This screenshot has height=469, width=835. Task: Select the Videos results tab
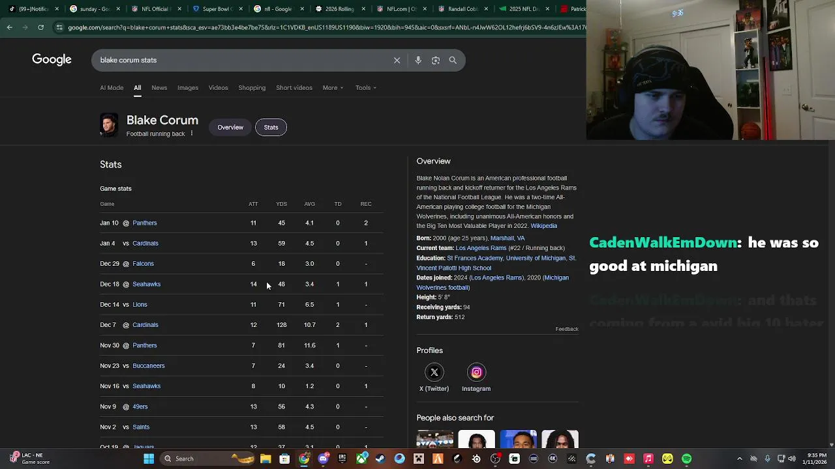pos(219,88)
